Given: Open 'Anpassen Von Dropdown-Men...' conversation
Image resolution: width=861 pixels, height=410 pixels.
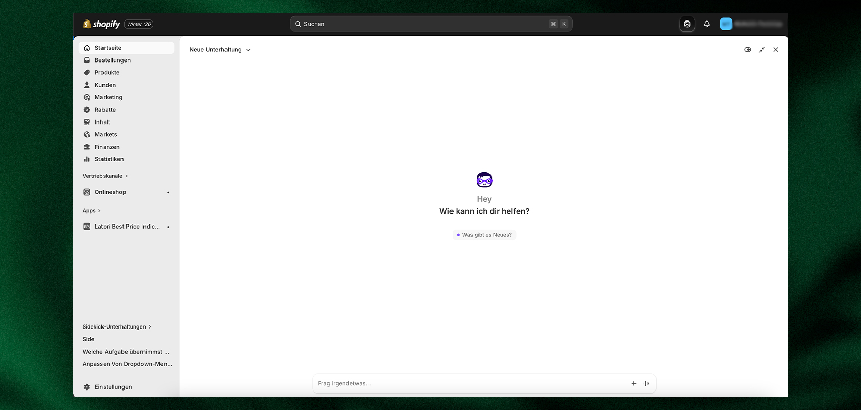Looking at the screenshot, I should [x=127, y=364].
